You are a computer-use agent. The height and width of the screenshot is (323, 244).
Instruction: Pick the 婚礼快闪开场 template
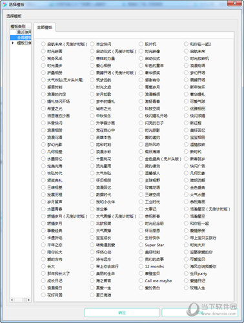[43, 101]
